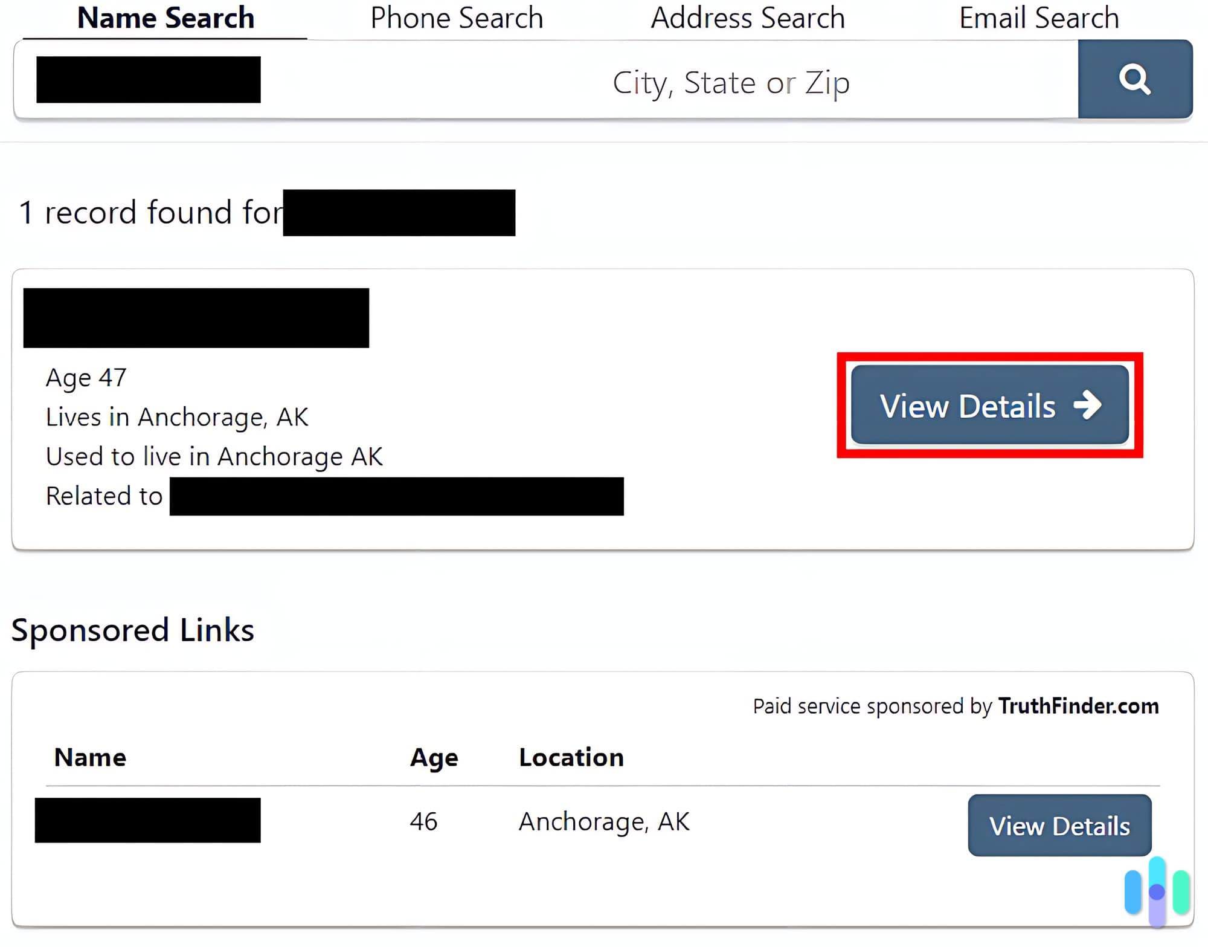View details for the 46-year-old record
Screen dimensions: 1208x947
[x=1059, y=826]
